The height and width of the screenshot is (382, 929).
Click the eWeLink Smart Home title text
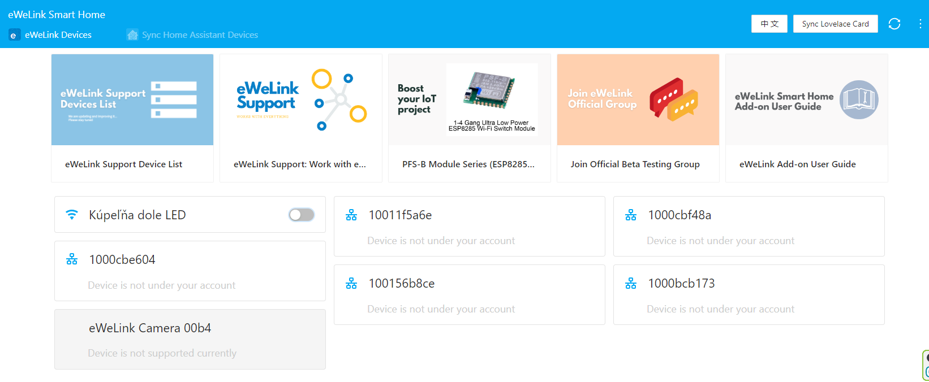click(57, 15)
